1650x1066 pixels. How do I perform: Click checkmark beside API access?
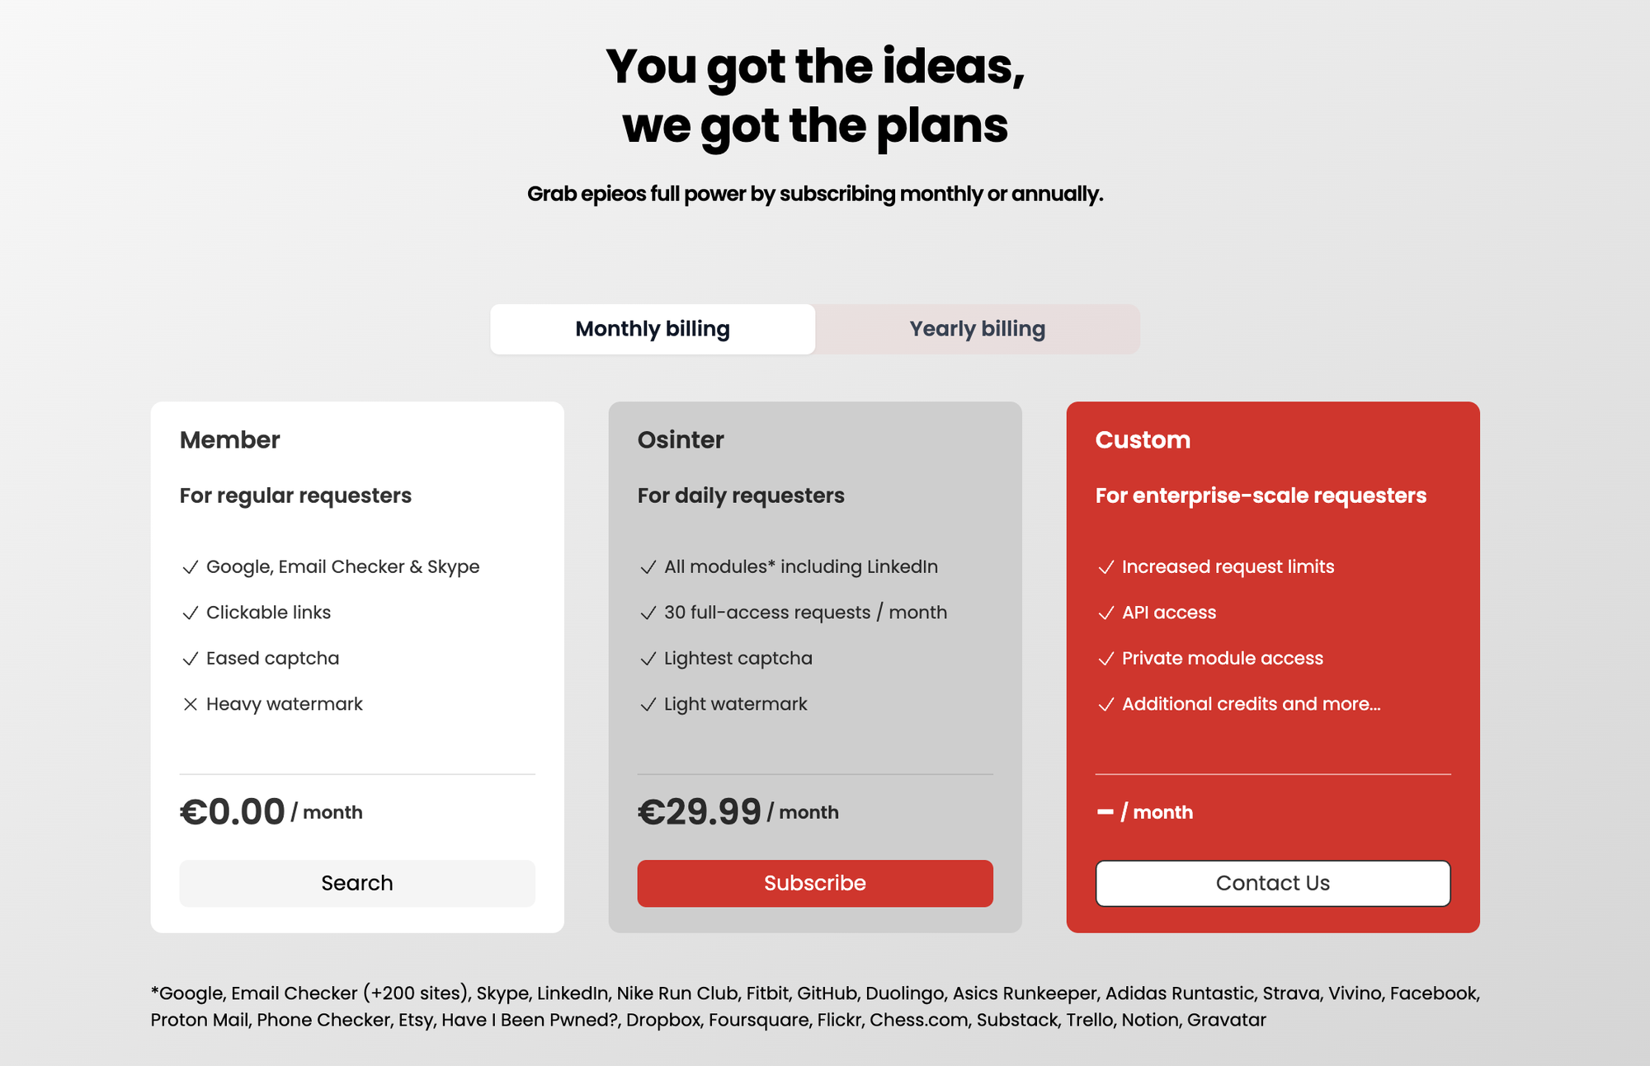tap(1105, 613)
